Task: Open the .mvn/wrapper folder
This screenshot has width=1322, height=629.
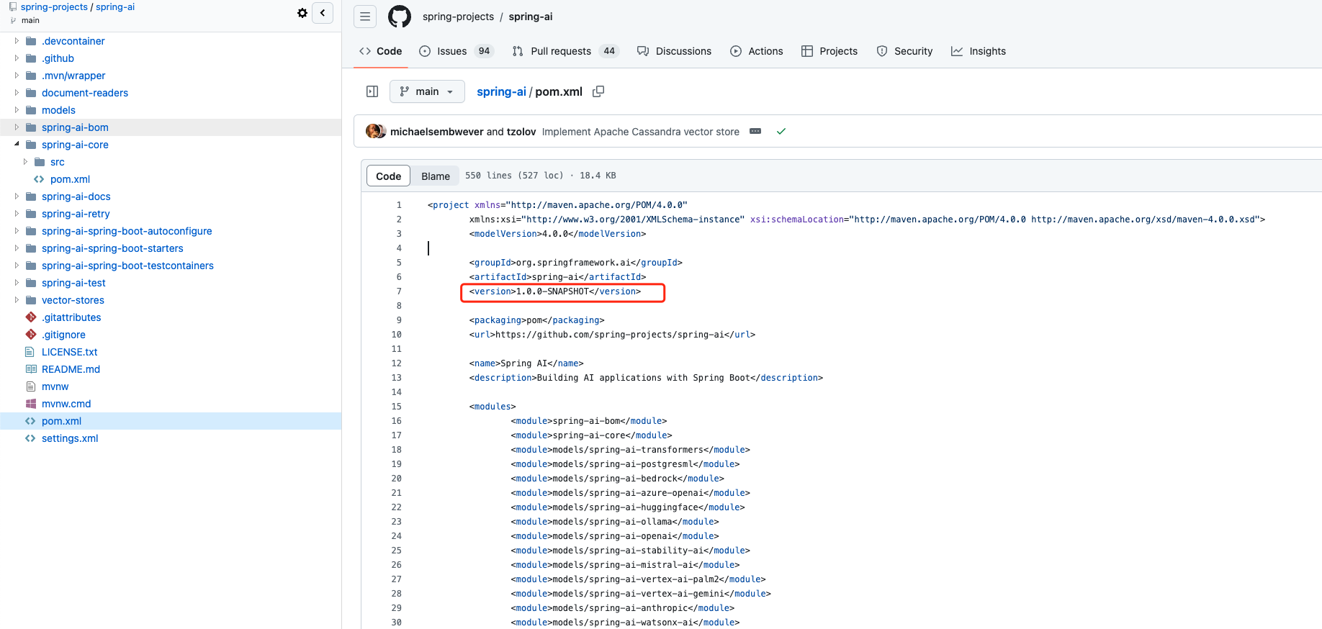Action: [73, 76]
